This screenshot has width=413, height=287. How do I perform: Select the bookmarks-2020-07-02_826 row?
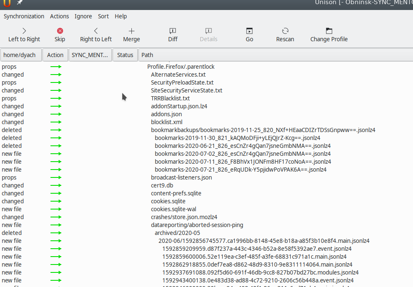pos(206,154)
